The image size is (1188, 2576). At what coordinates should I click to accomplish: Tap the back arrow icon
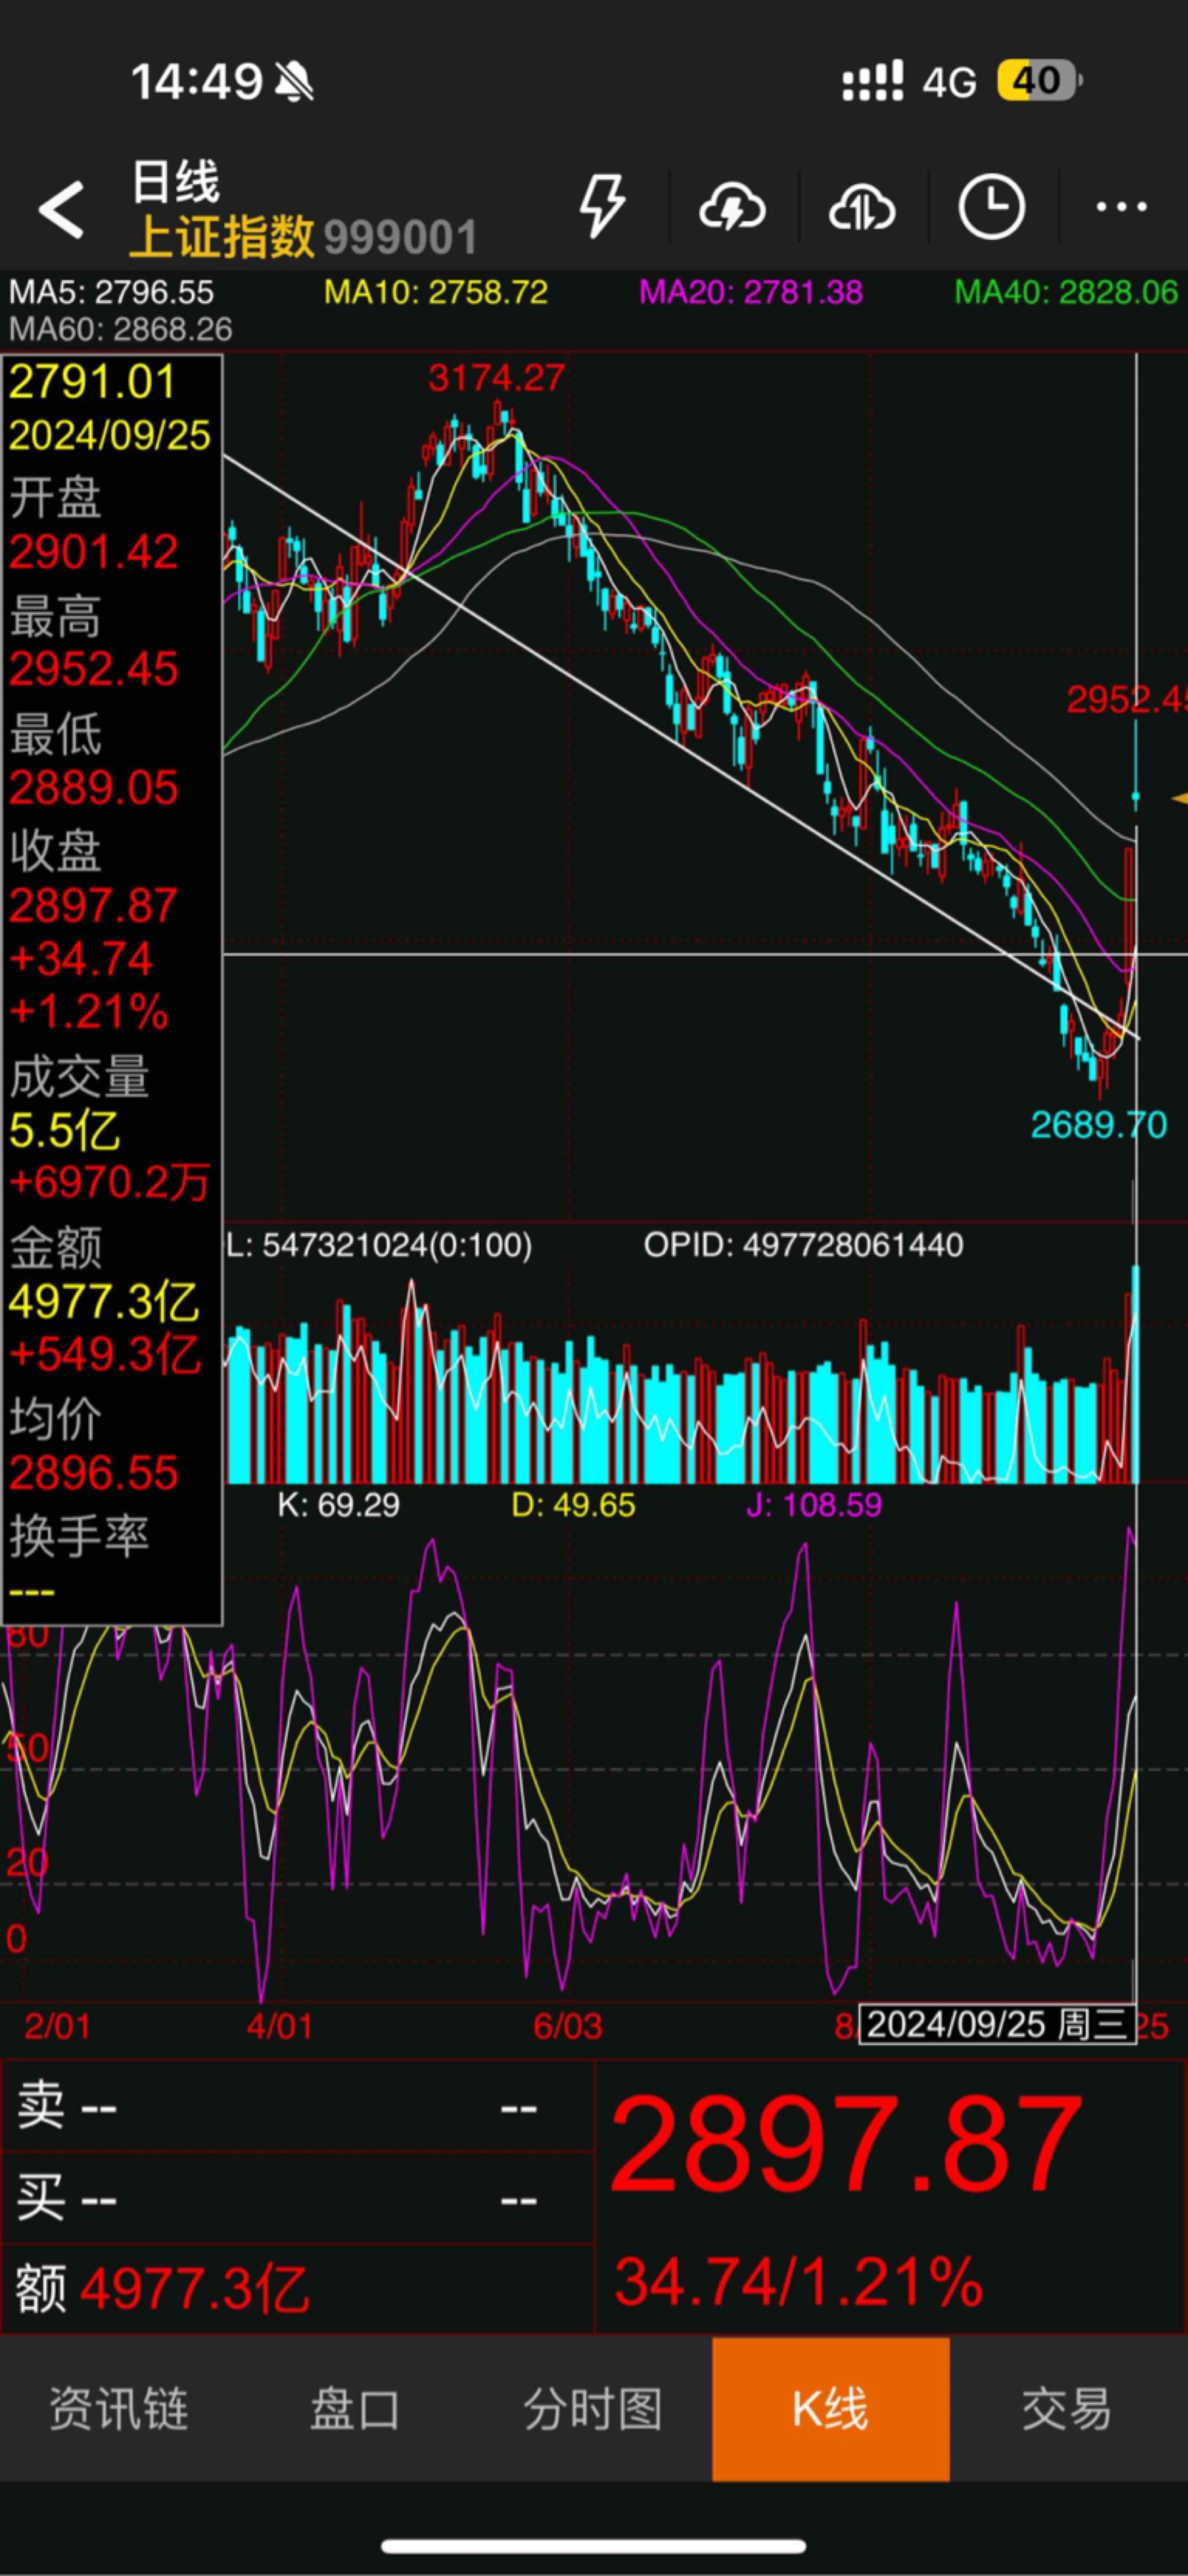[61, 209]
